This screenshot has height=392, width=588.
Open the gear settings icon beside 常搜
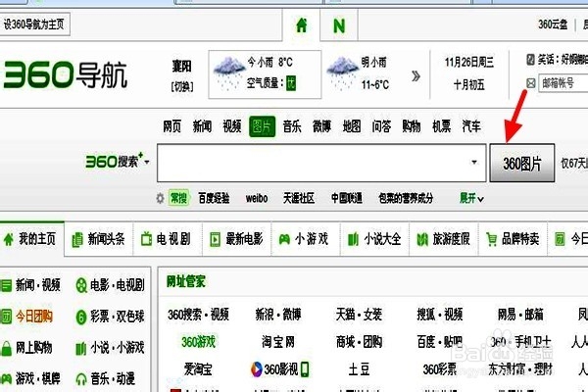pyautogui.click(x=160, y=198)
